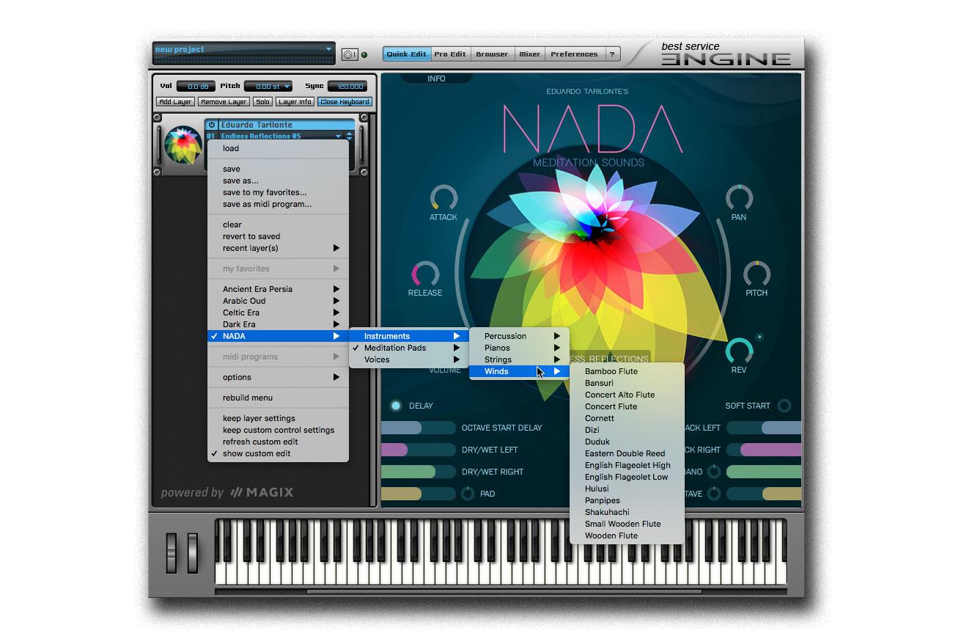Switch to the Mixer tab

pyautogui.click(x=529, y=54)
